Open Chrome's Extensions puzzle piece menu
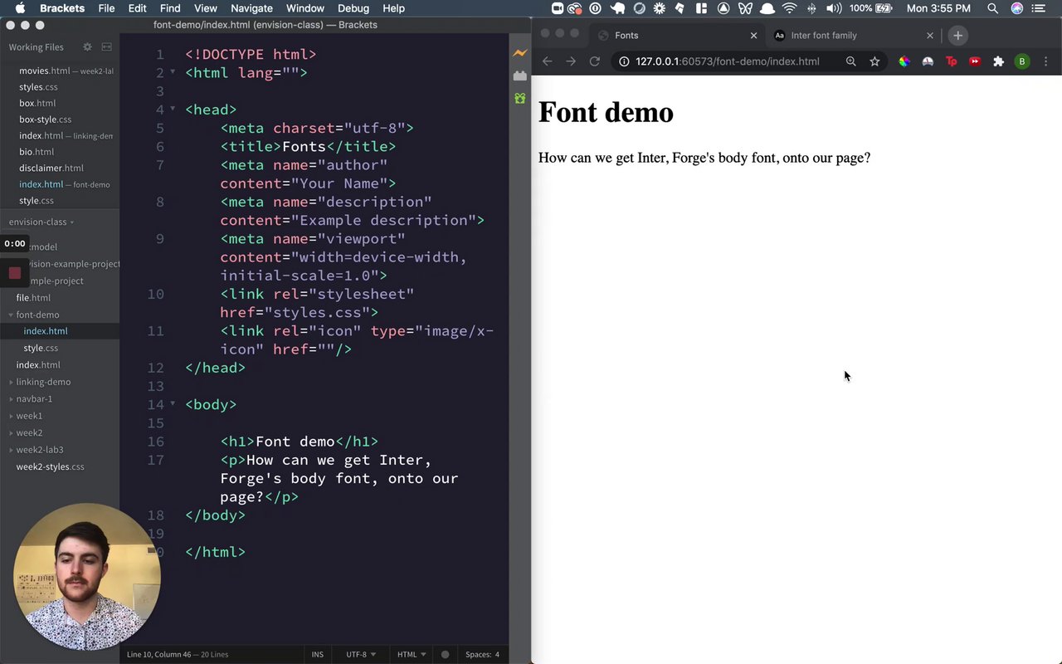The width and height of the screenshot is (1062, 664). point(998,61)
